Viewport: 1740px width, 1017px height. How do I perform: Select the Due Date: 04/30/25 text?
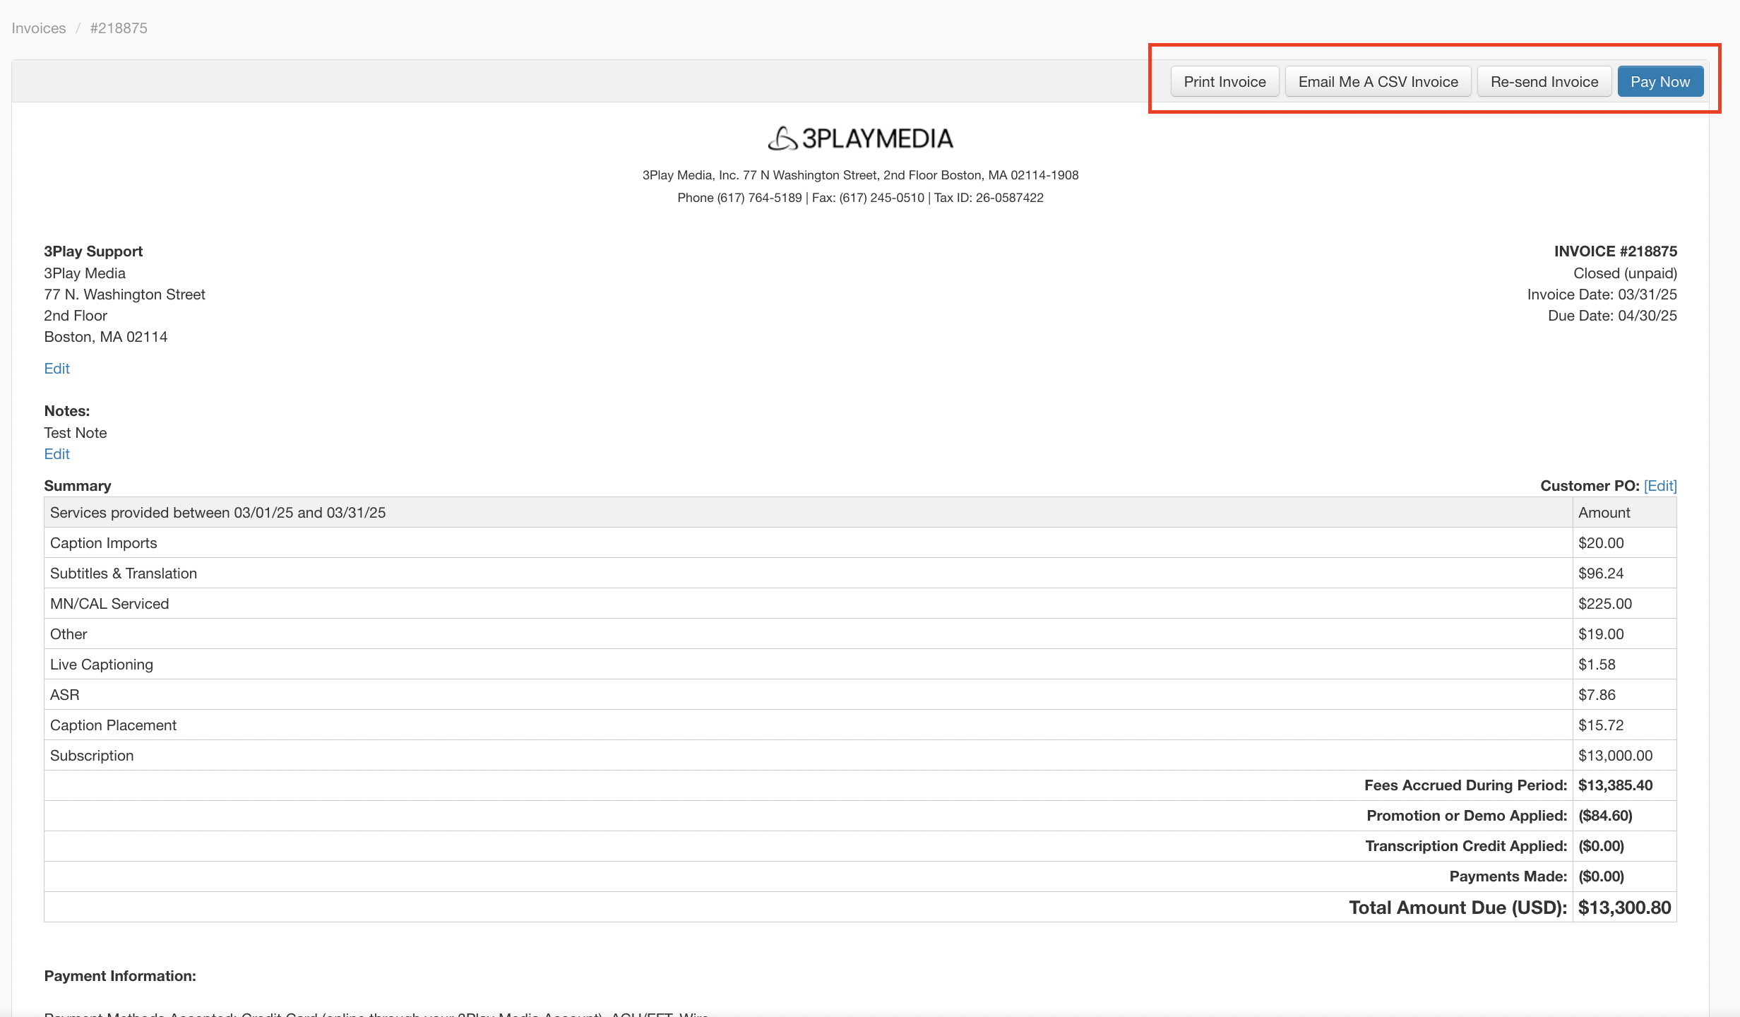(1612, 316)
